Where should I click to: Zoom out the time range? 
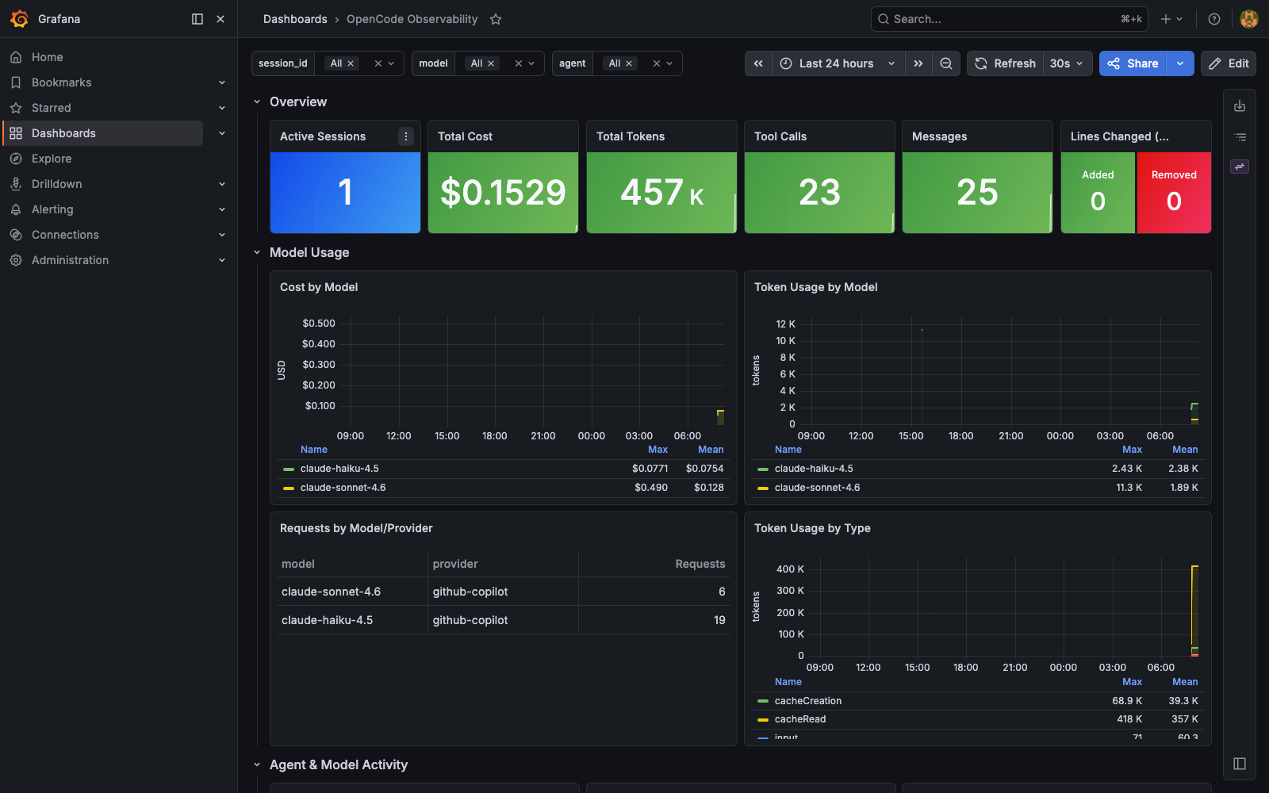point(946,63)
